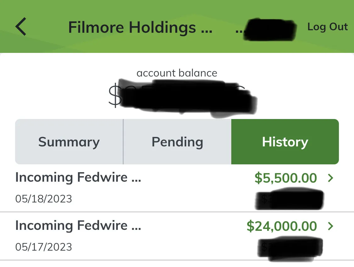Image resolution: width=354 pixels, height=267 pixels.
Task: Expand the $24,000.00 transaction chevron
Action: point(330,226)
